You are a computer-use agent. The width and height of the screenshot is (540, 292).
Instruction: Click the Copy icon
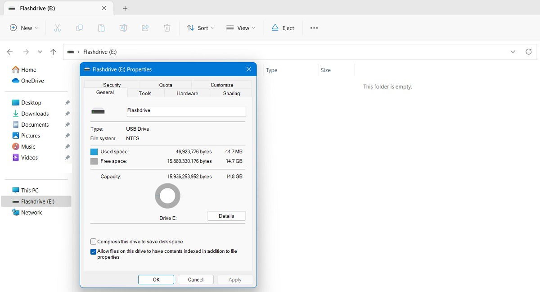(79, 27)
